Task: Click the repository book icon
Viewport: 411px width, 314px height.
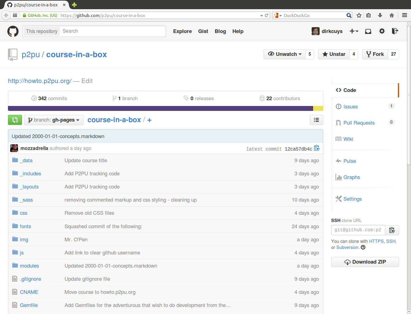Action: 13,55
